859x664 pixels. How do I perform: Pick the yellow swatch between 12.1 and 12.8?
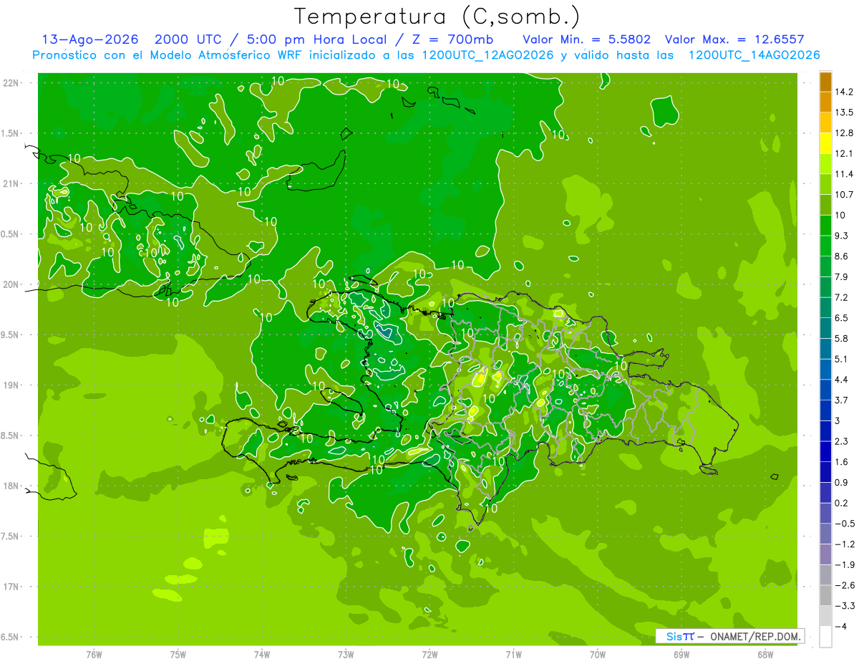click(x=825, y=143)
